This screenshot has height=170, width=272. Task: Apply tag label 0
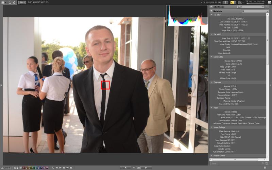(x=21, y=168)
